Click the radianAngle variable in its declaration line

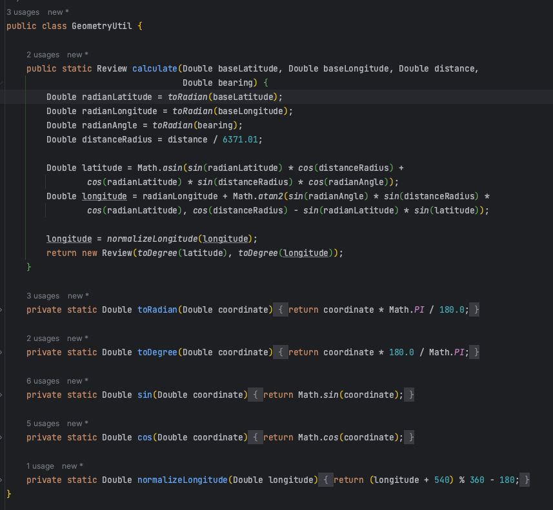(109, 126)
